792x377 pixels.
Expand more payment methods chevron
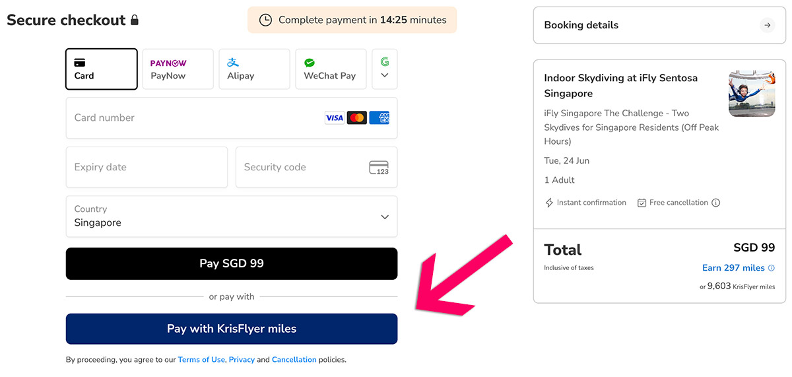point(385,75)
